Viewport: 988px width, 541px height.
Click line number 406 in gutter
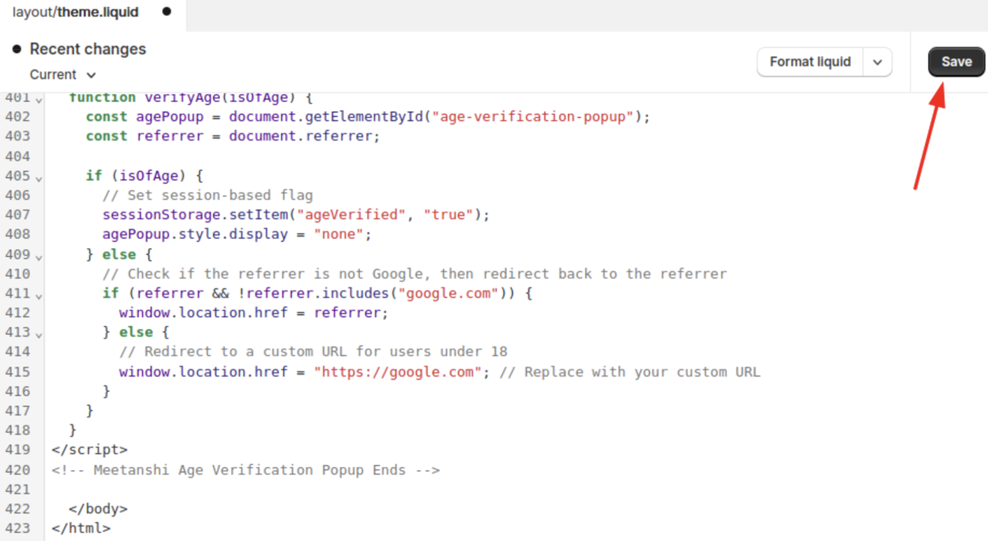click(17, 195)
